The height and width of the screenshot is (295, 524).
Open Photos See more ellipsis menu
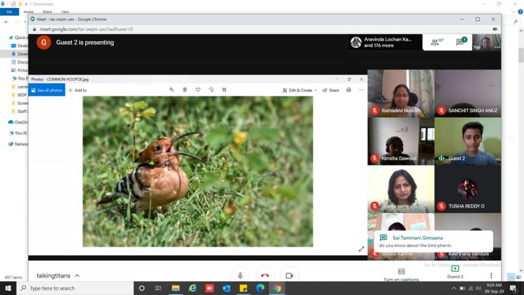pos(362,90)
